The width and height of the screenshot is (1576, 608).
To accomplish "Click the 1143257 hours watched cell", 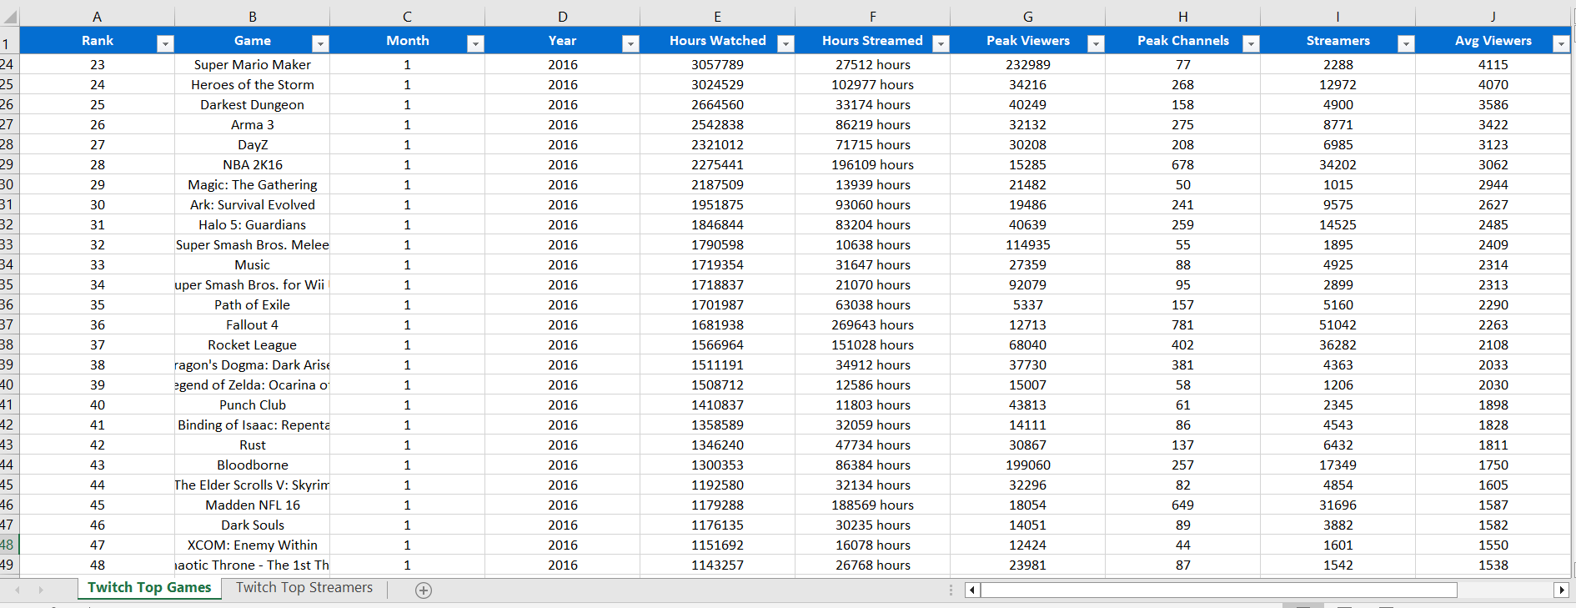I will pyautogui.click(x=717, y=565).
